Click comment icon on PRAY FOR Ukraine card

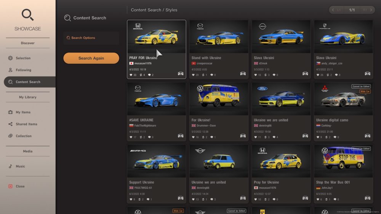pyautogui.click(x=149, y=75)
